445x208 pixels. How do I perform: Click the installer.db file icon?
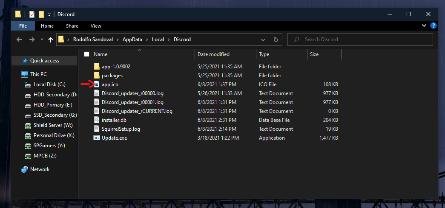[x=97, y=120]
